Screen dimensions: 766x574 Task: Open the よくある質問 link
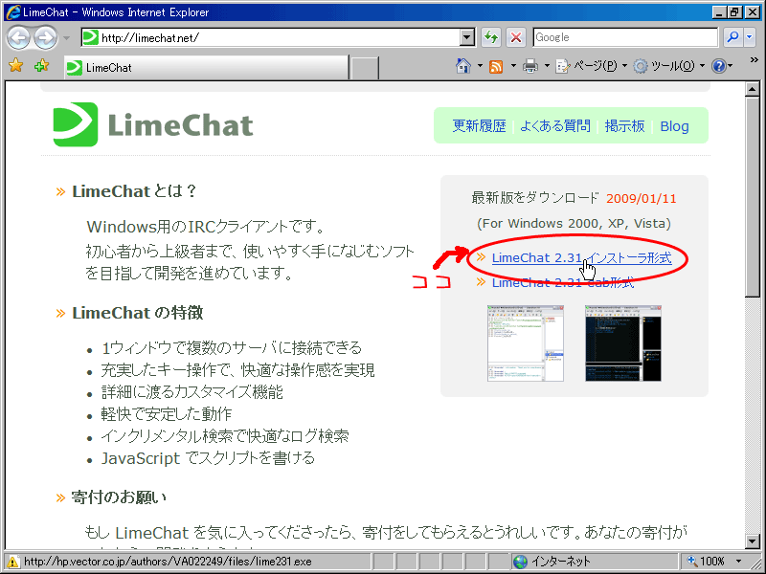pos(555,126)
